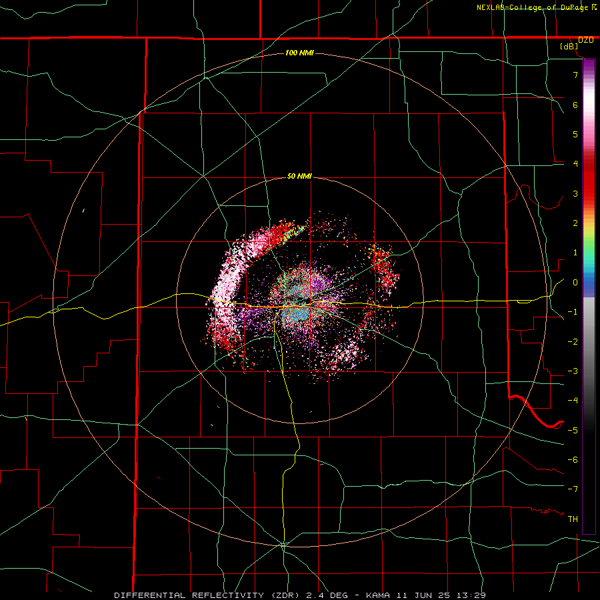Click the NEXLAB-College of DuPage watermark text
This screenshot has height=600, width=600.
point(533,7)
